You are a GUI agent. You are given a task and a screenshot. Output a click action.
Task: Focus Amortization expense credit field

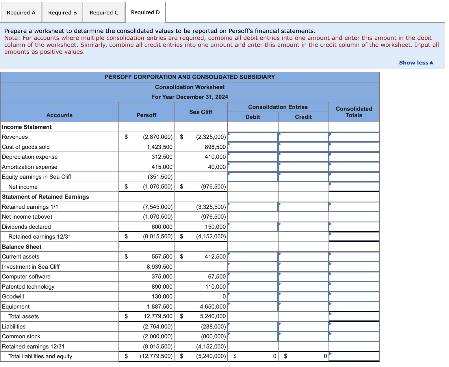point(303,167)
